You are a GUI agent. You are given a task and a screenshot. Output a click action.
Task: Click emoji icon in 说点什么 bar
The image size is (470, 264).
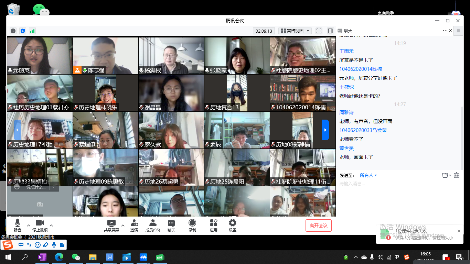[x=17, y=187]
